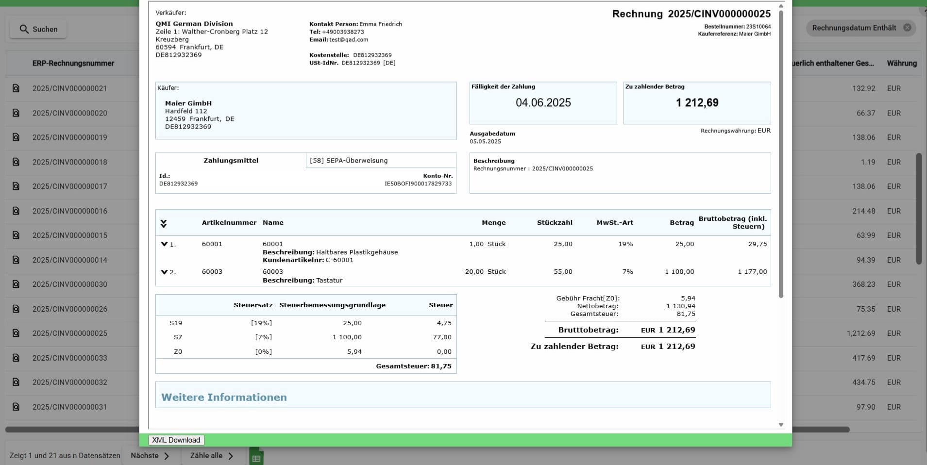The width and height of the screenshot is (927, 465).
Task: Click scroll down arrow in invoice popup
Action: [781, 425]
